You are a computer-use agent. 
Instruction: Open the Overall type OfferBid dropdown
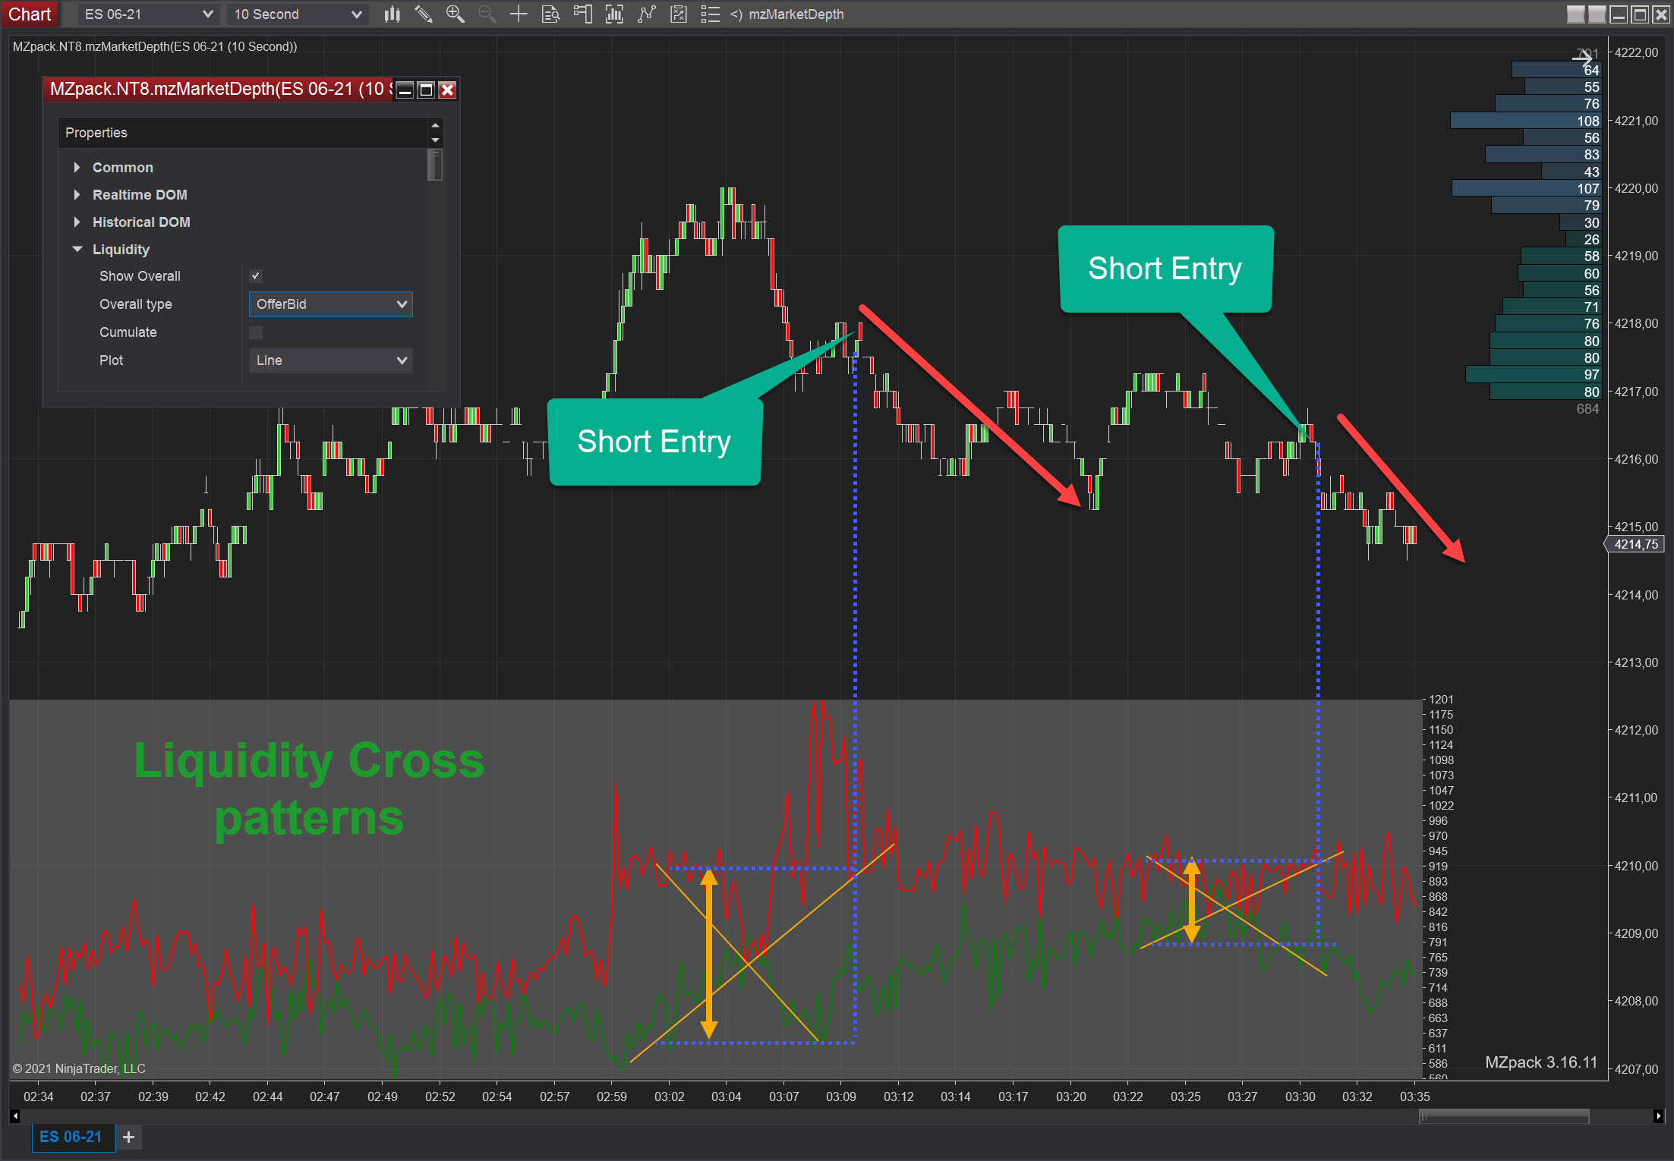331,304
